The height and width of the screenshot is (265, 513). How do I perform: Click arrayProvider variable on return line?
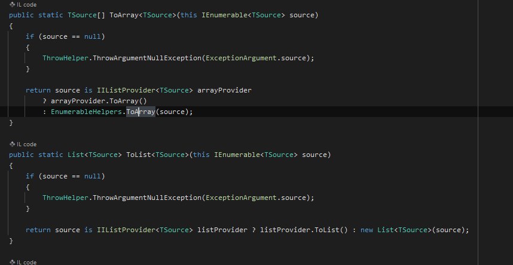[x=224, y=90]
